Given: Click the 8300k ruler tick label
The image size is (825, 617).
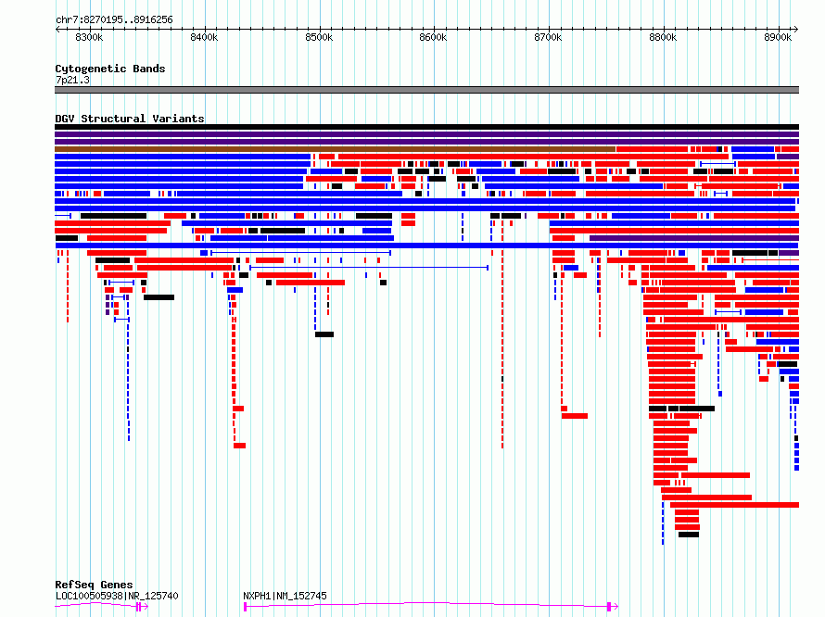Looking at the screenshot, I should click(89, 37).
